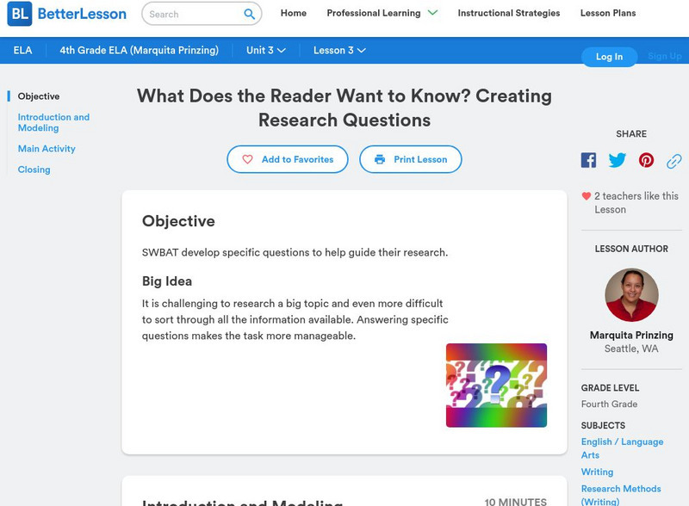Click '2 teachers like this Lesson' text
Viewport: 689px width, 506px height.
click(x=636, y=202)
